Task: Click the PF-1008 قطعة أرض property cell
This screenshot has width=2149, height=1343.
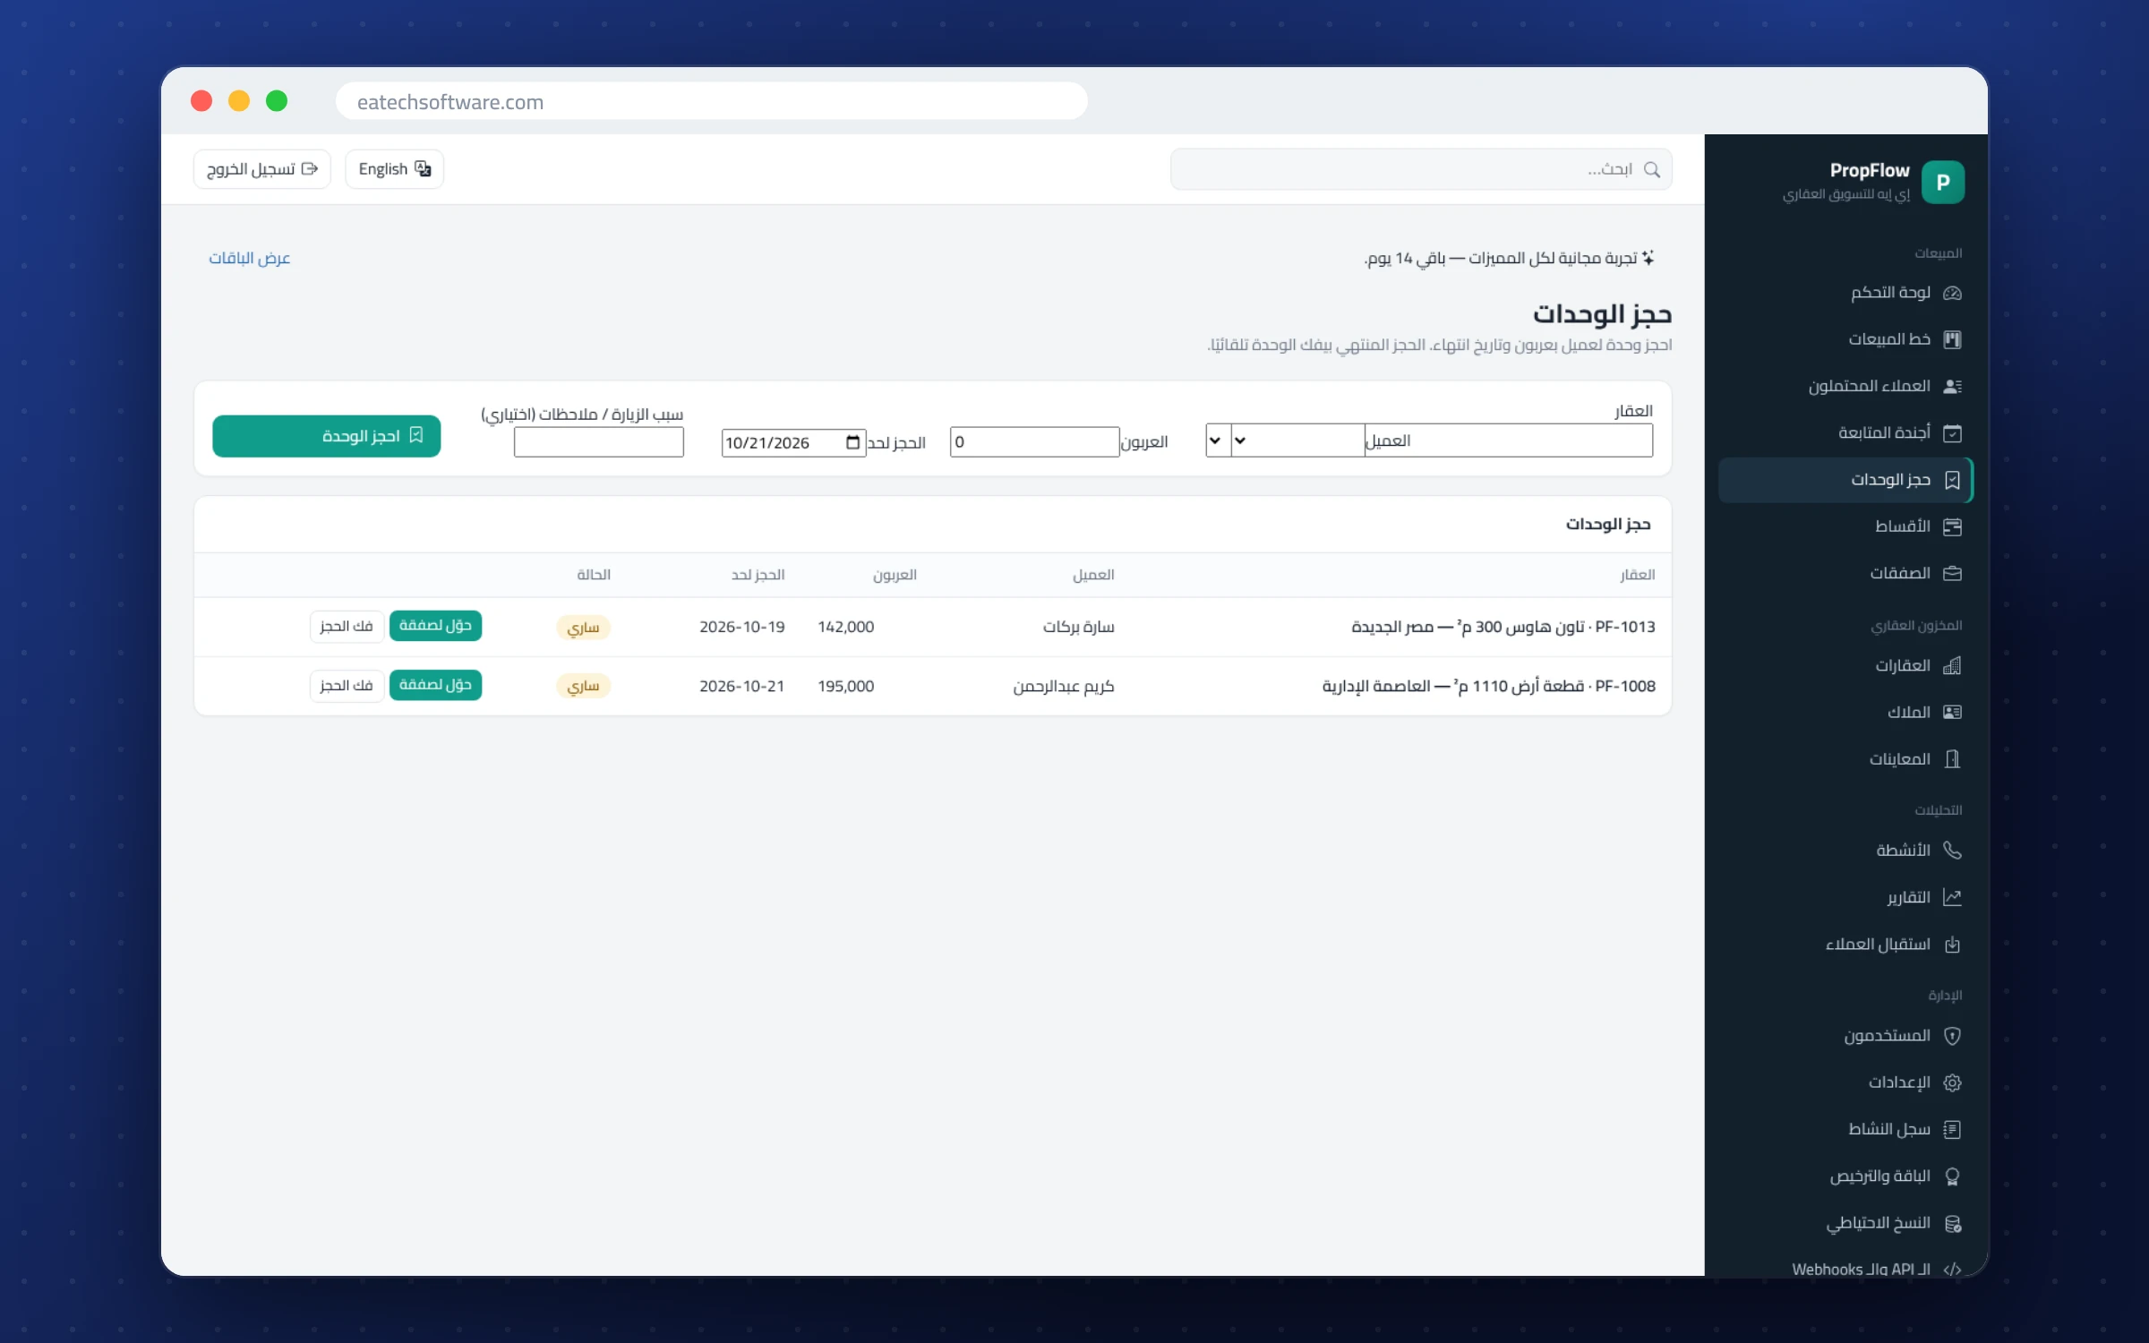Action: 1489,686
